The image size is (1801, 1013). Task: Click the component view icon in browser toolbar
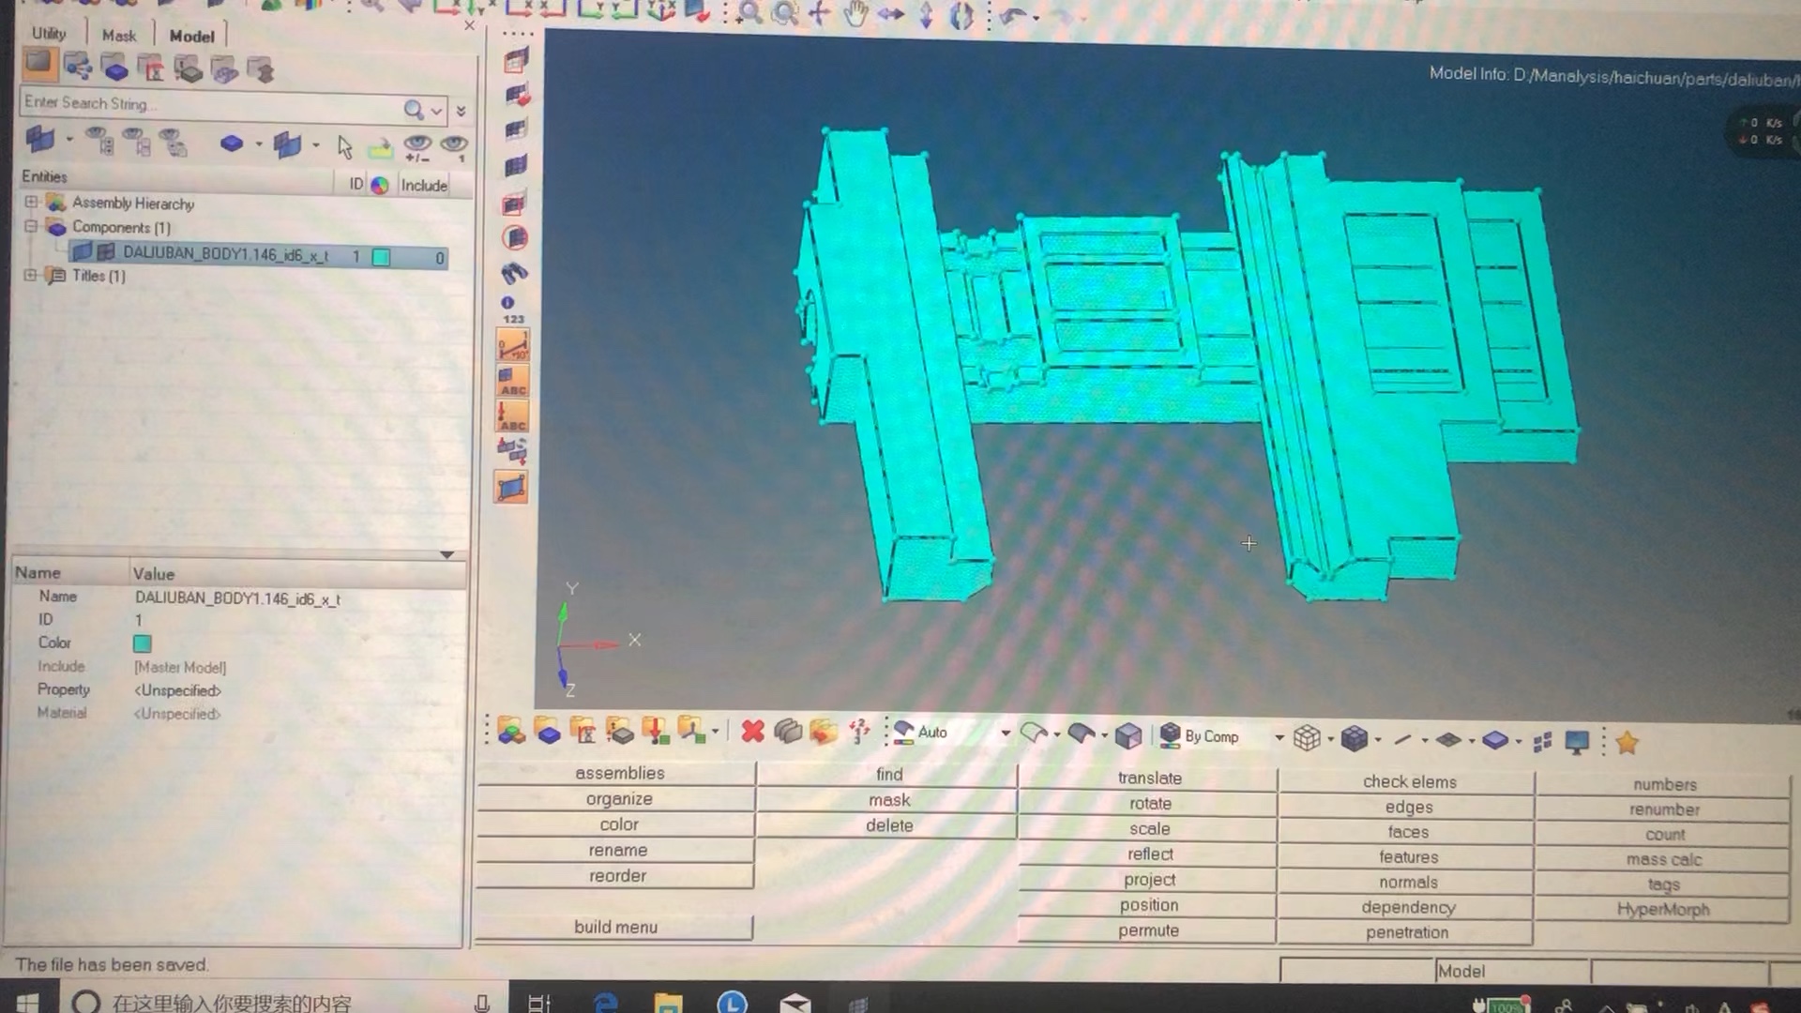114,68
